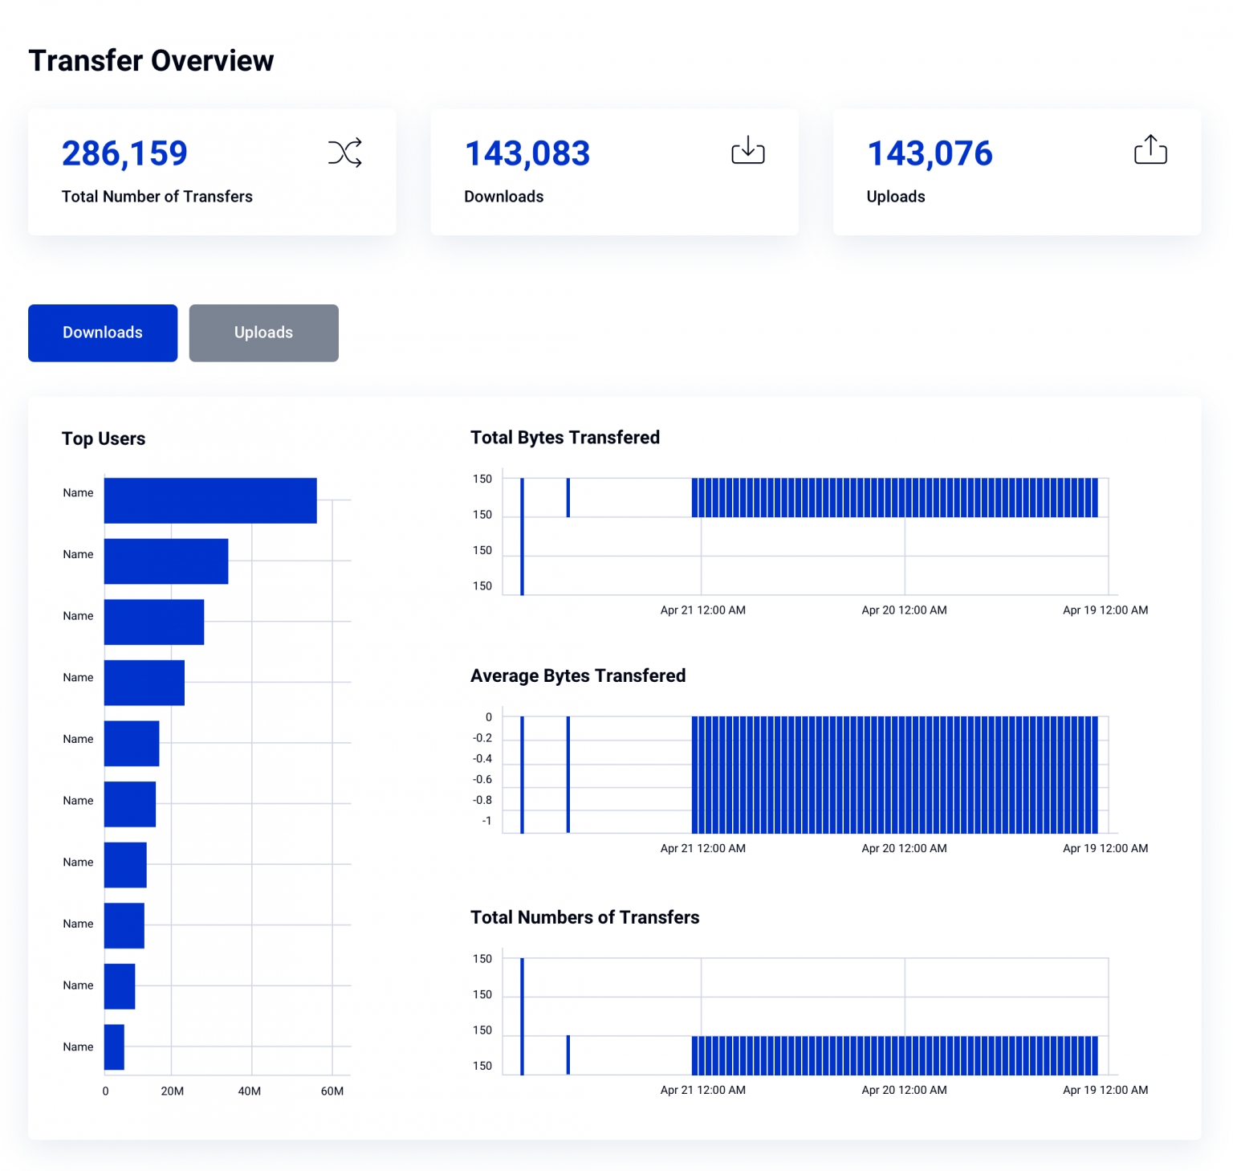Click the leftmost tall bar in Total Bytes chart

click(x=523, y=537)
